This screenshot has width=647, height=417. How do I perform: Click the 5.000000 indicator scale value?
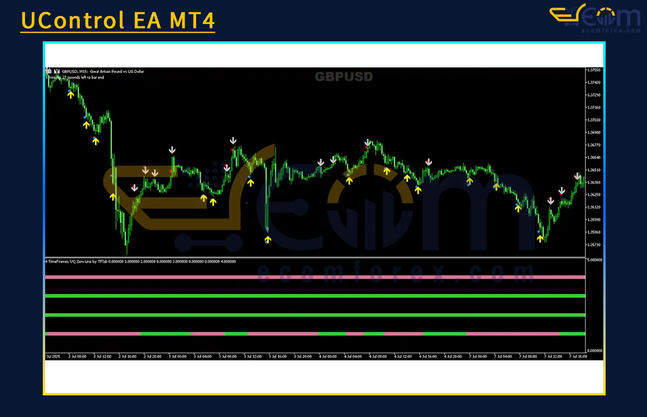594,260
